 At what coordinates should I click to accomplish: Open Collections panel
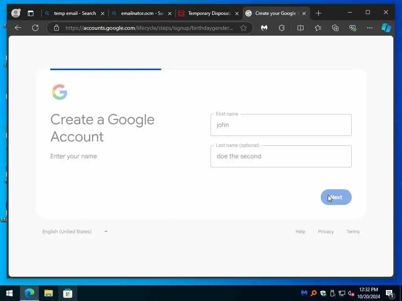335,28
